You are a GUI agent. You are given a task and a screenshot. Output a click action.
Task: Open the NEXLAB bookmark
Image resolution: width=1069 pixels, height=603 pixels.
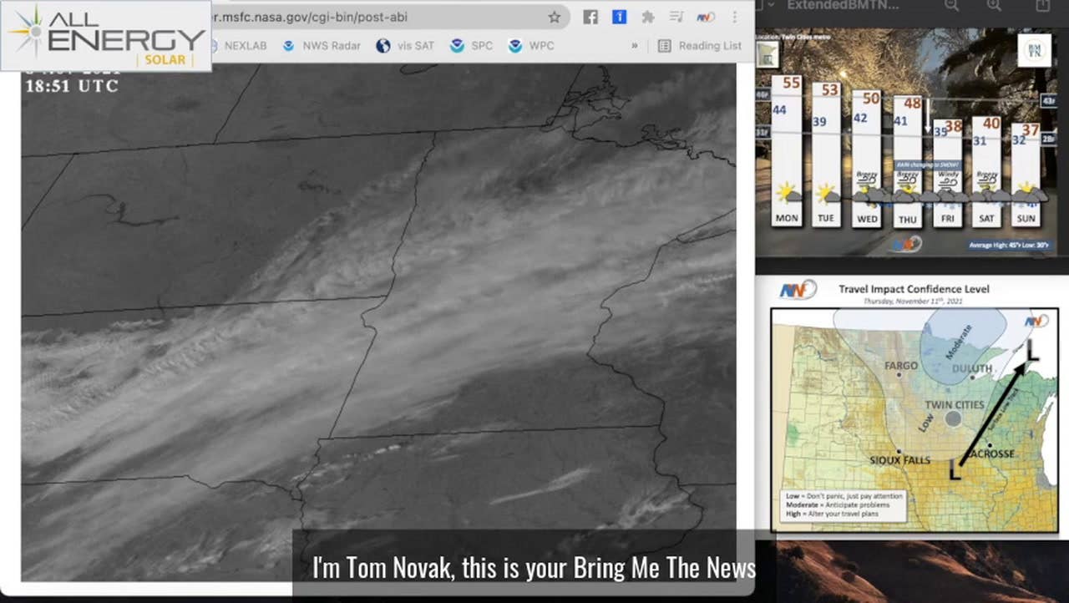(238, 46)
